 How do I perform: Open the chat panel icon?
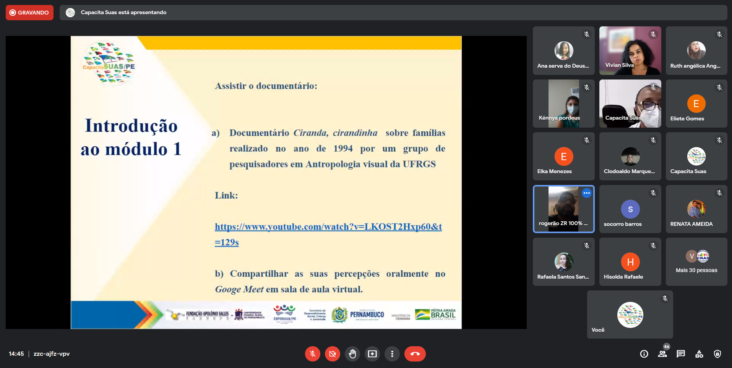click(x=681, y=354)
